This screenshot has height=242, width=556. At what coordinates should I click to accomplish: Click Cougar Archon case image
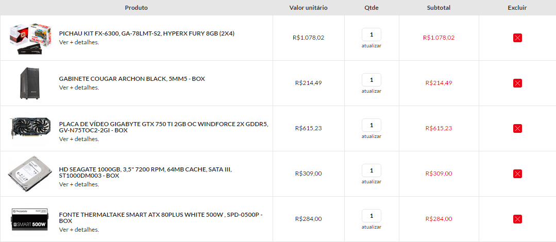[x=30, y=83]
